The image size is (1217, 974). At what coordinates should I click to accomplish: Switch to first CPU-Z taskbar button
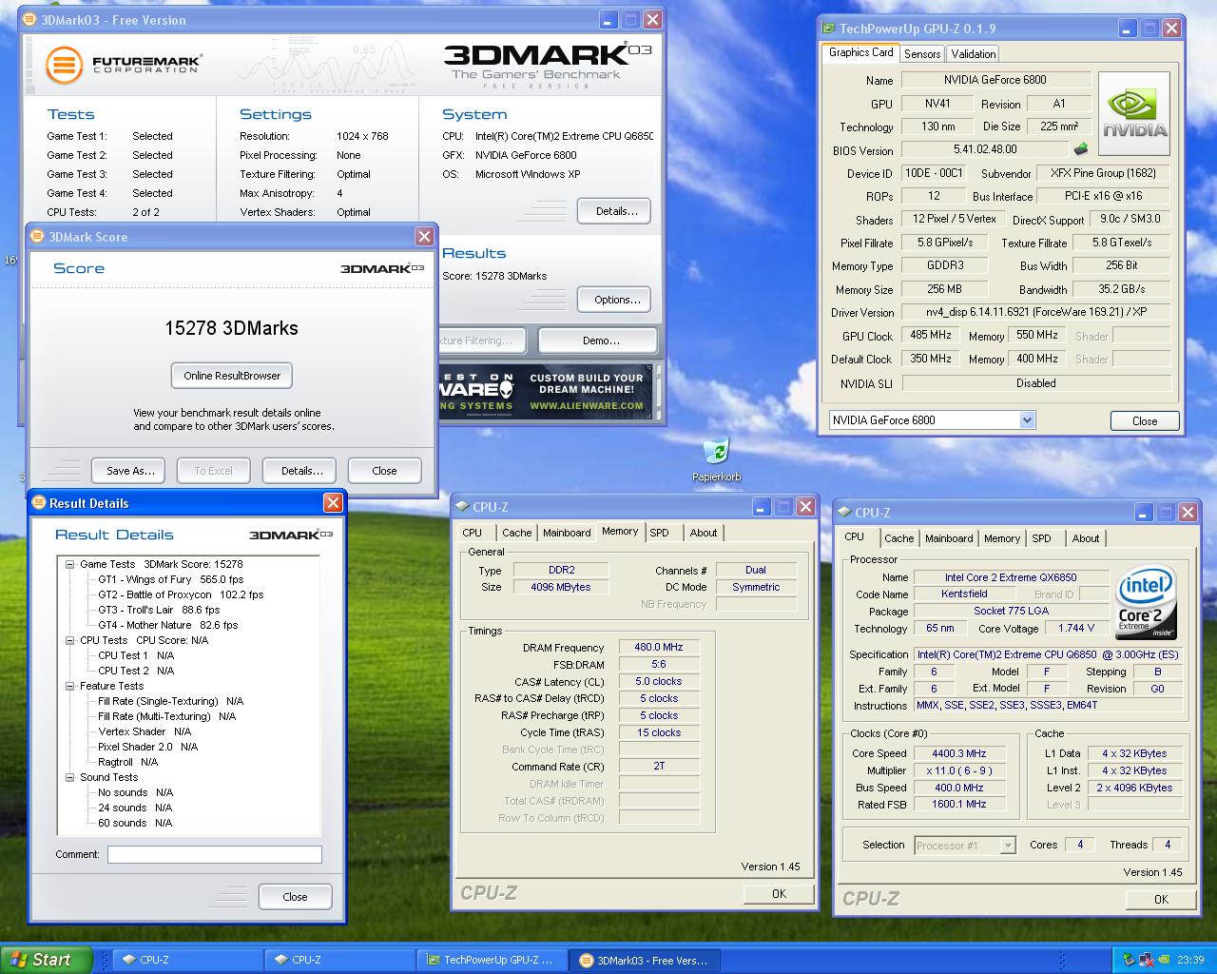pos(188,960)
